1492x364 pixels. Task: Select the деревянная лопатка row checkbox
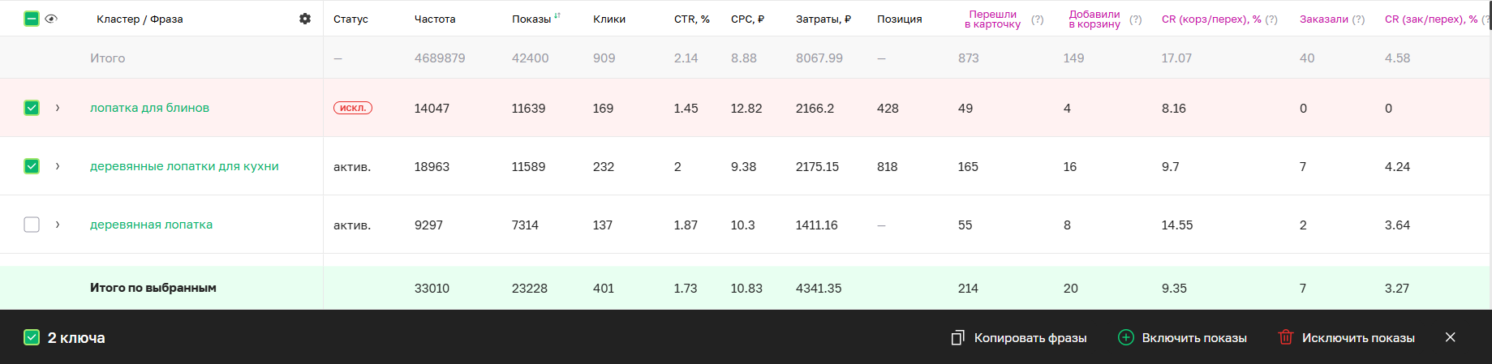(32, 225)
